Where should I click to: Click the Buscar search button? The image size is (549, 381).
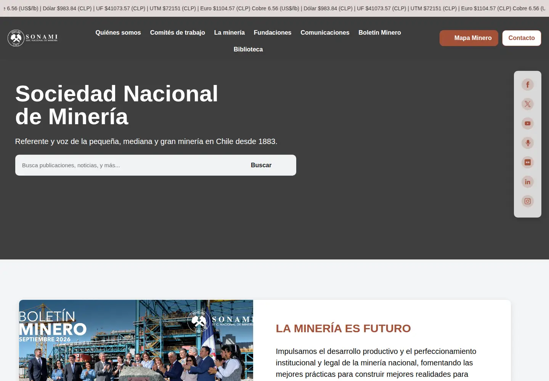point(261,165)
